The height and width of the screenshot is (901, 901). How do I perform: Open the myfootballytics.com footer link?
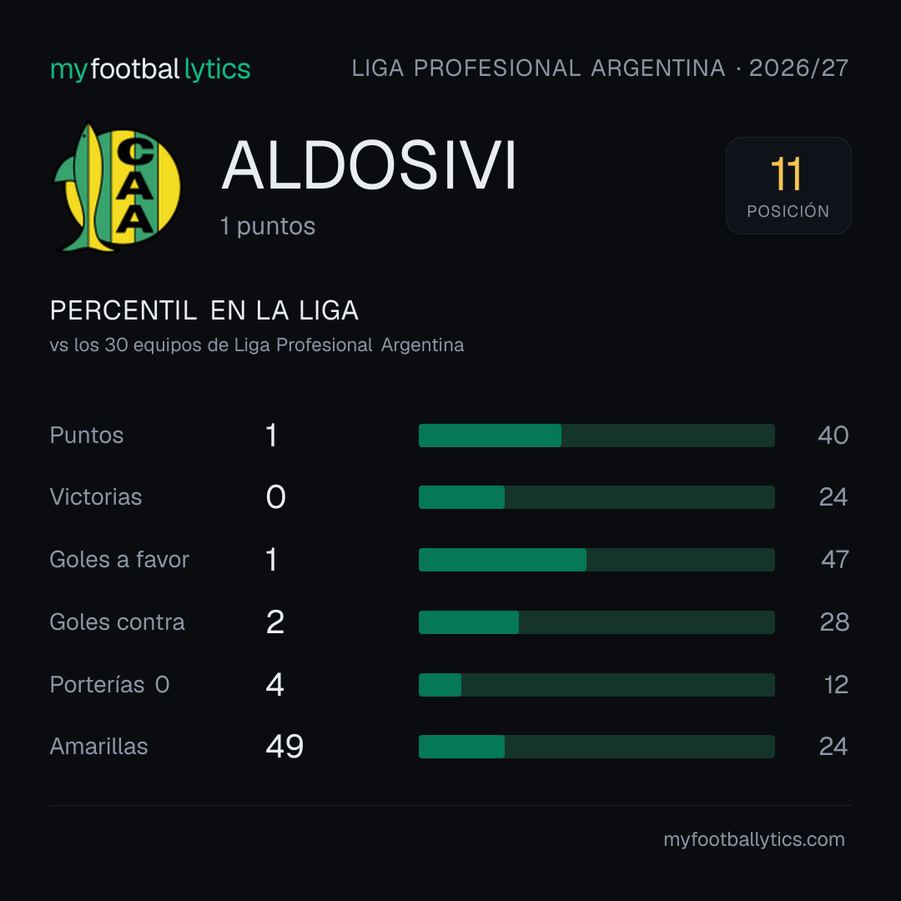coord(754,839)
